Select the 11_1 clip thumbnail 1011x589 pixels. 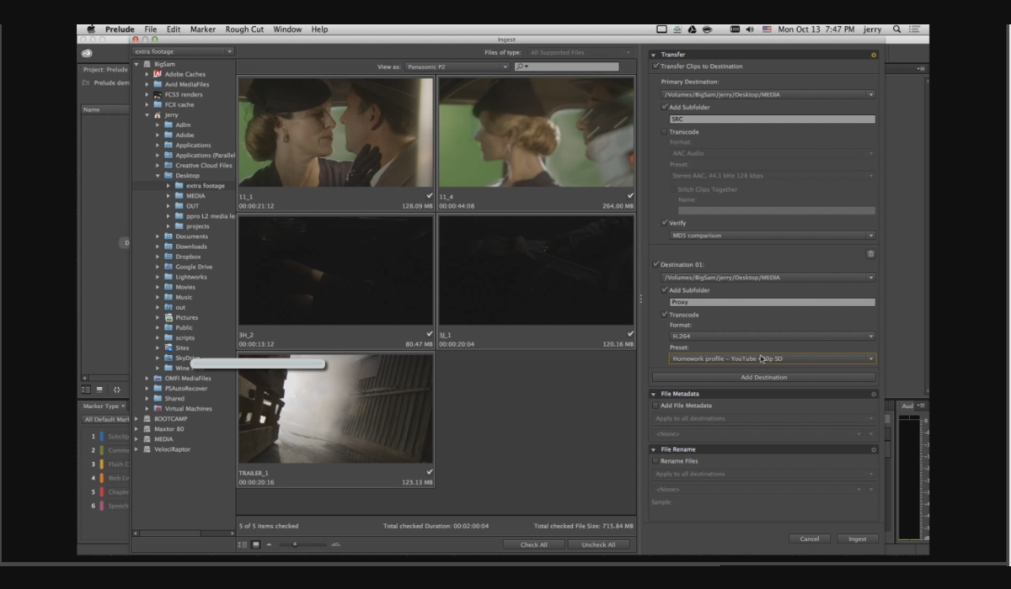pyautogui.click(x=335, y=132)
